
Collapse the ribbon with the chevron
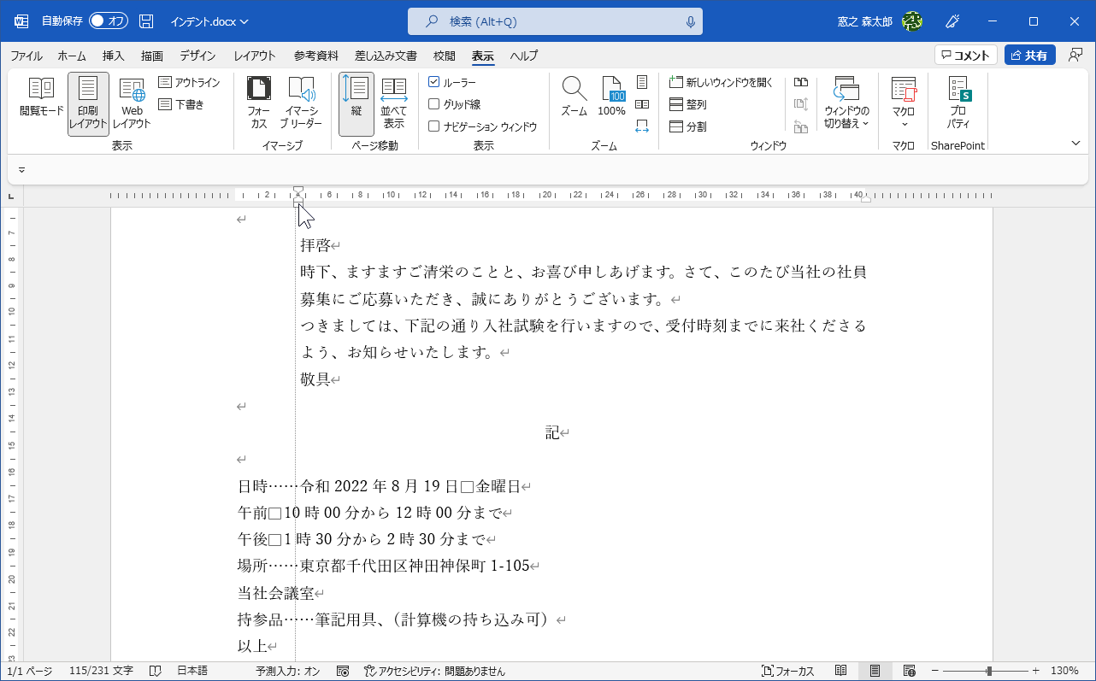pyautogui.click(x=1076, y=143)
